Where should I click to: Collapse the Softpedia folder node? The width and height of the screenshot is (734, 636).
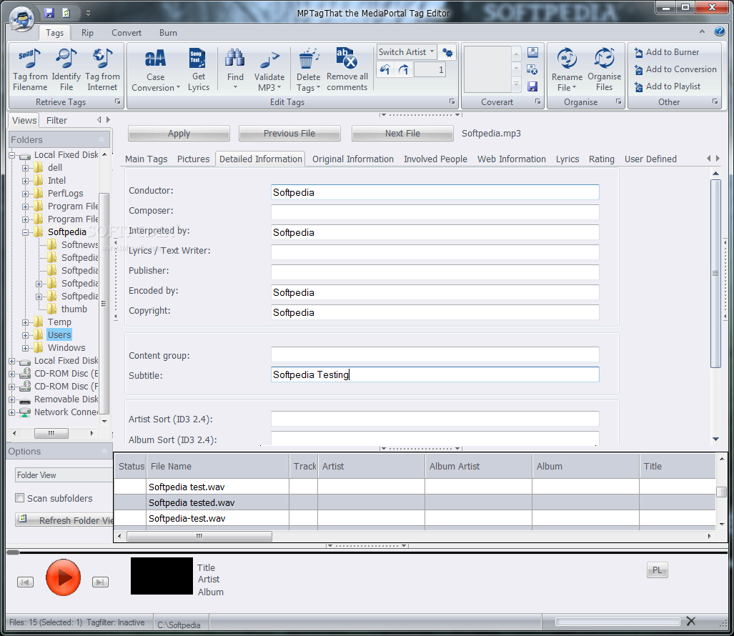tap(25, 232)
